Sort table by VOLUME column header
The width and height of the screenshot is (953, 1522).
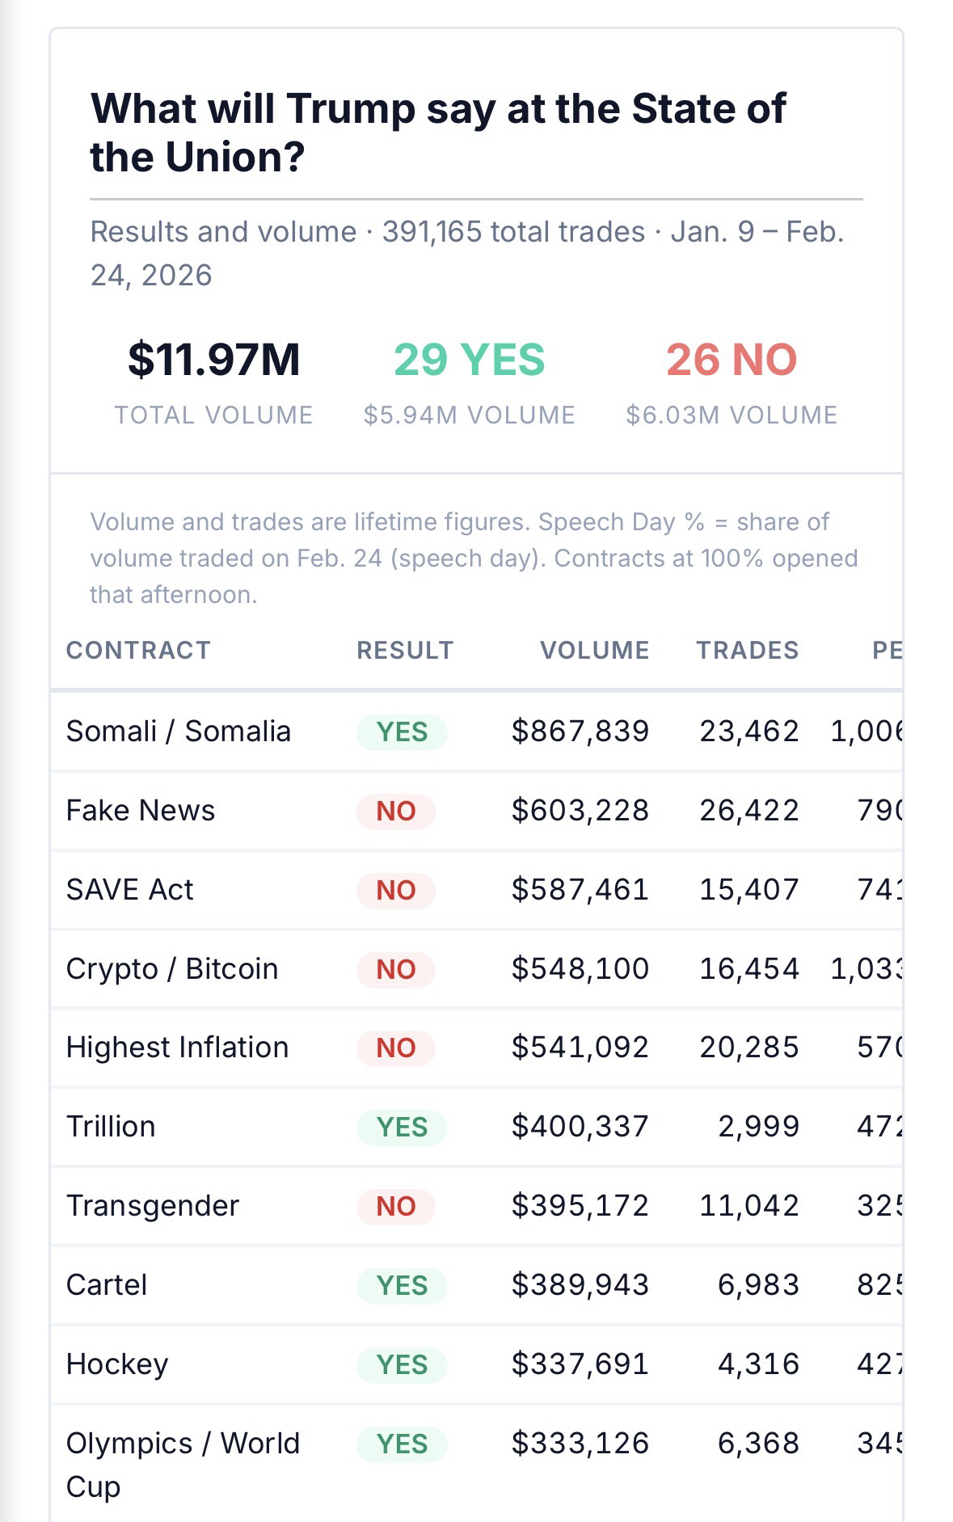coord(594,650)
